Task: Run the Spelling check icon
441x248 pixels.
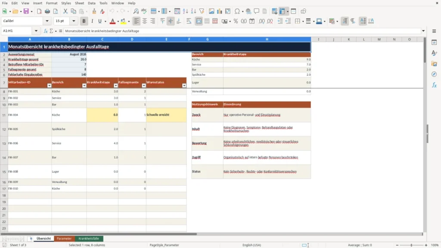Action: 144,11
